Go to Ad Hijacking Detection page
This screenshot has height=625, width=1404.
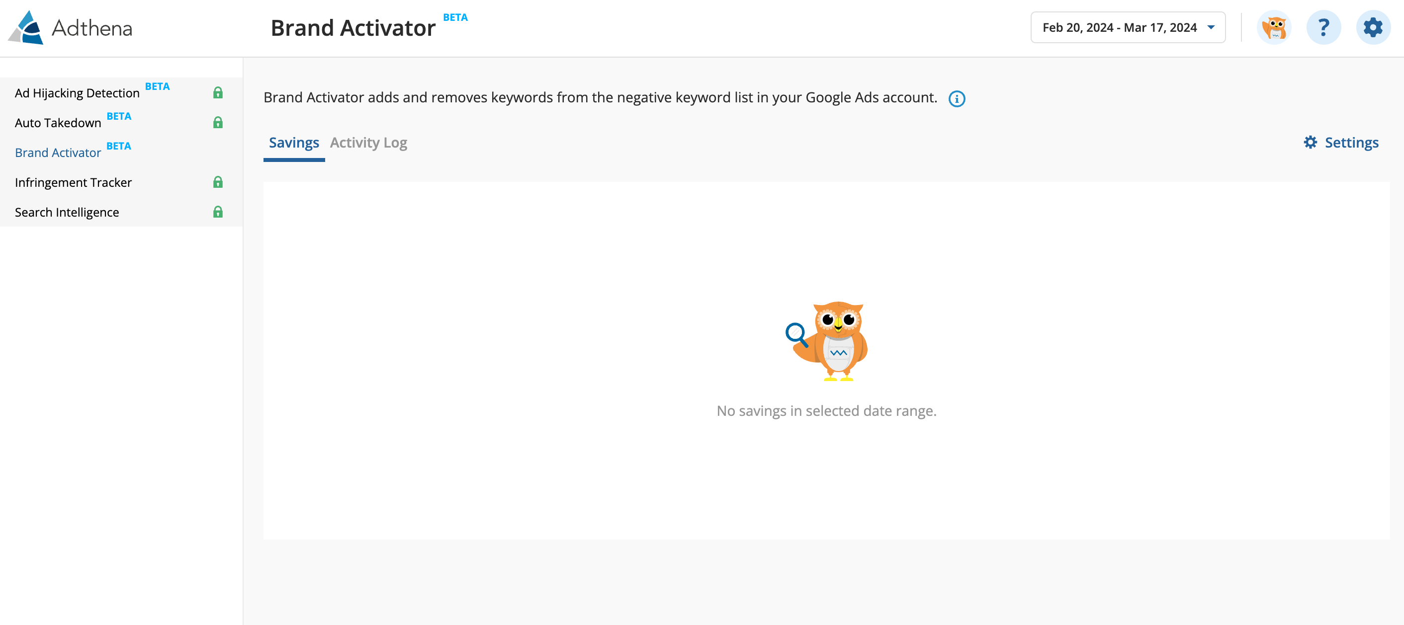78,93
